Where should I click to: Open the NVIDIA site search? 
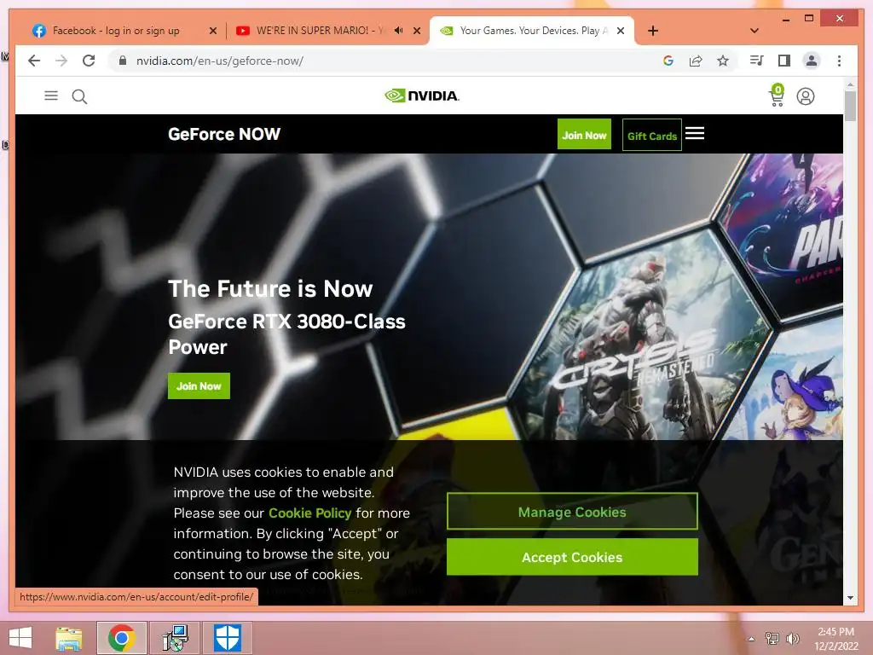pos(79,97)
